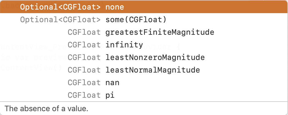288x115 pixels.
Task: Click the CGFloat type label beside "infinity"
Action: pyautogui.click(x=84, y=45)
